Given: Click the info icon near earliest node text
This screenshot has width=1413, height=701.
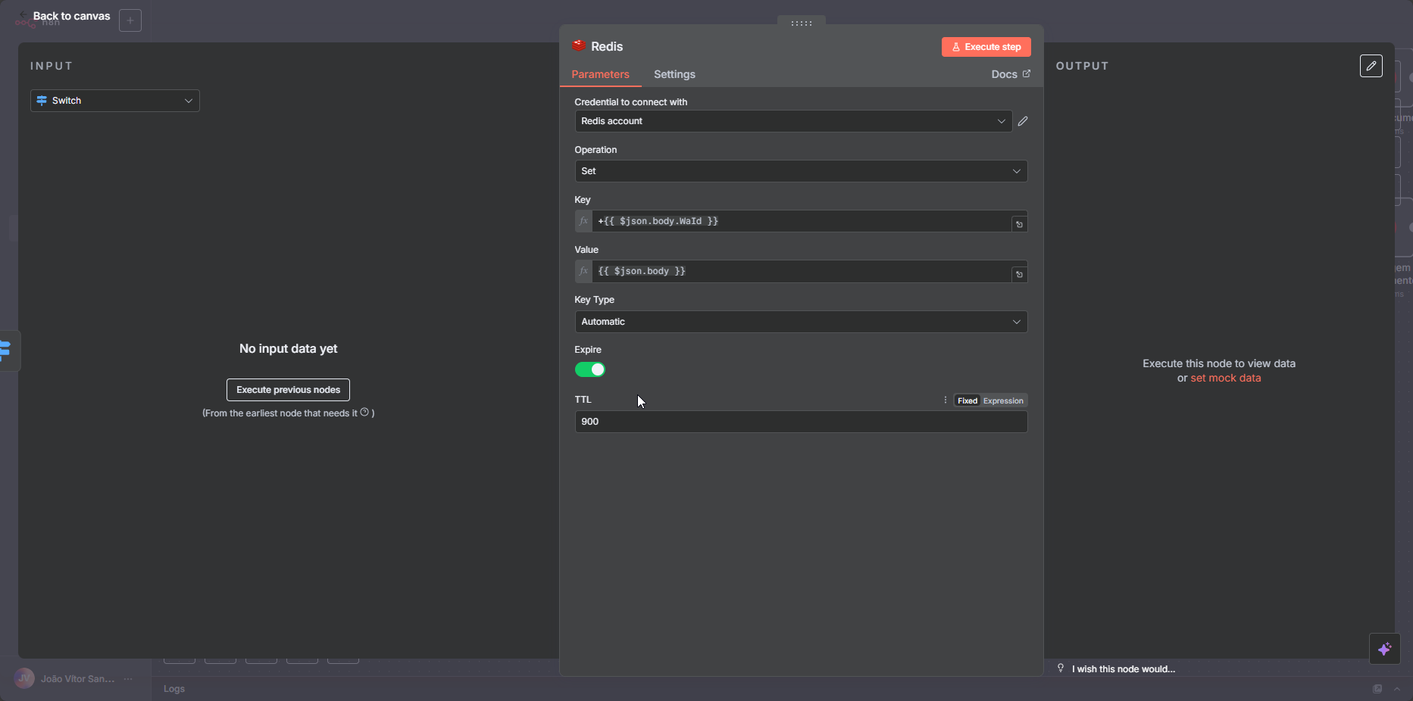Looking at the screenshot, I should (364, 413).
